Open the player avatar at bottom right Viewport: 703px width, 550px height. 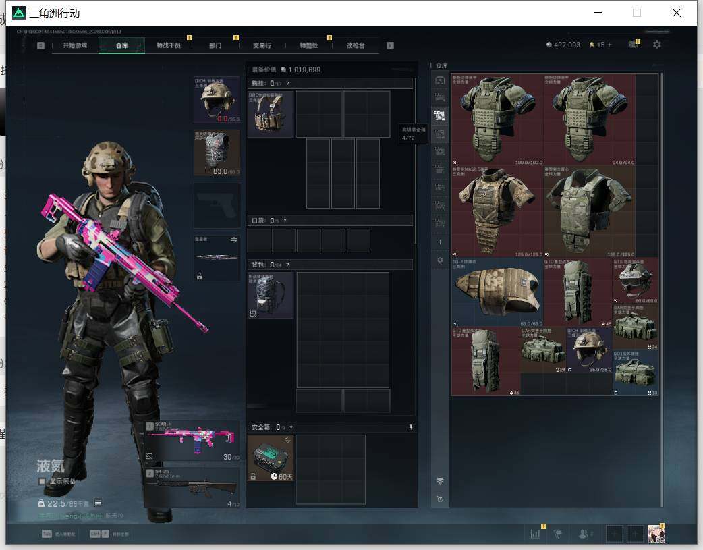pos(656,534)
